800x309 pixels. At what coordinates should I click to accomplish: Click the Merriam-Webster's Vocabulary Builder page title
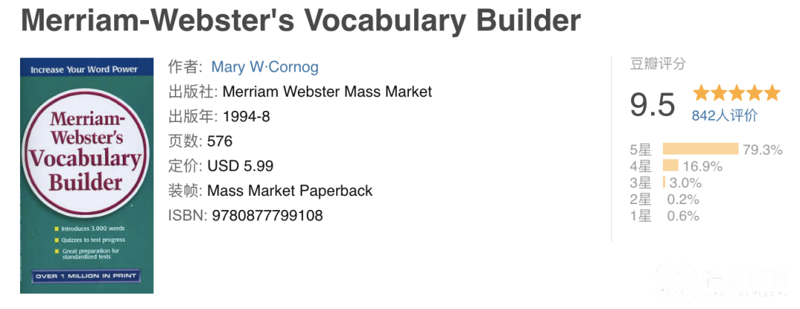301,21
